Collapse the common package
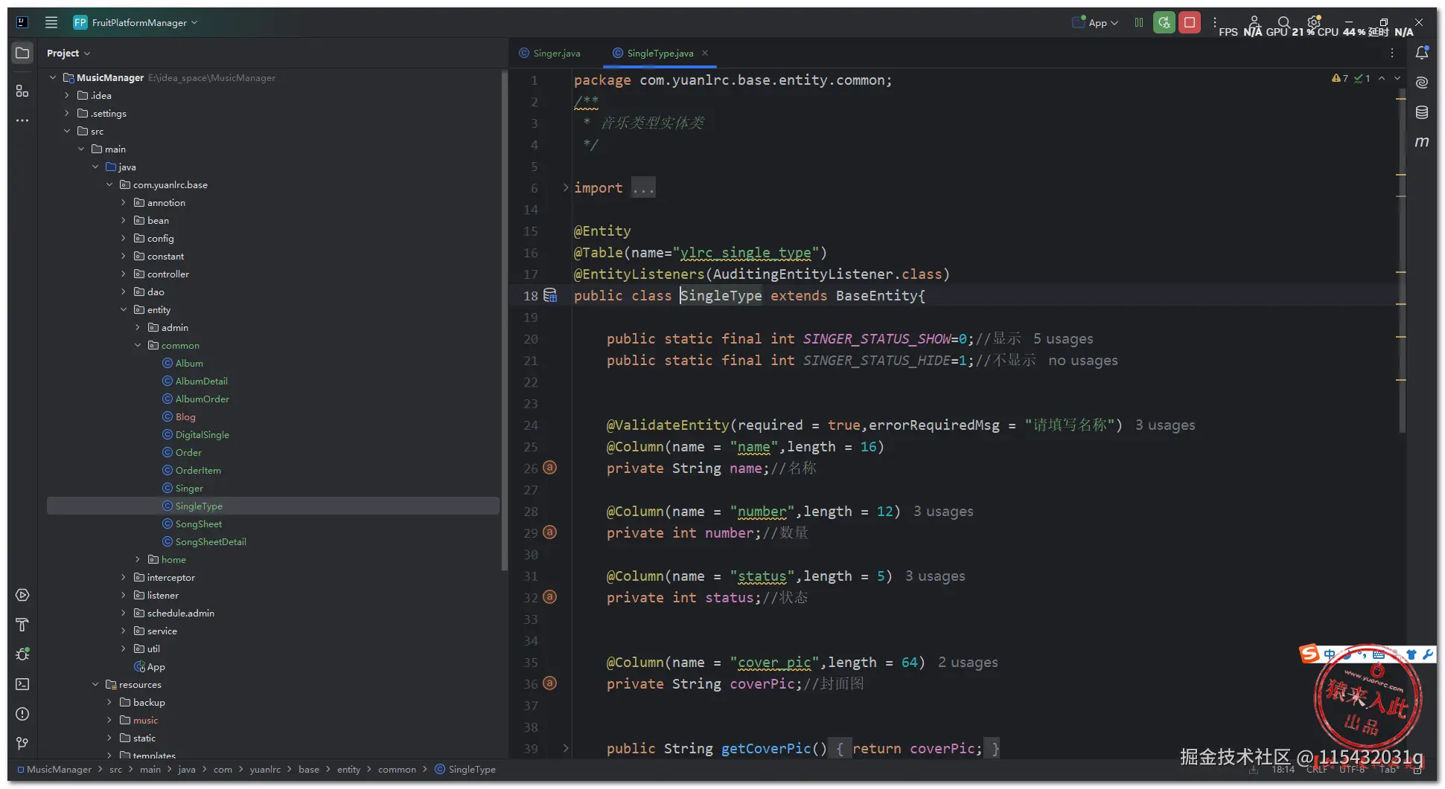 138,345
